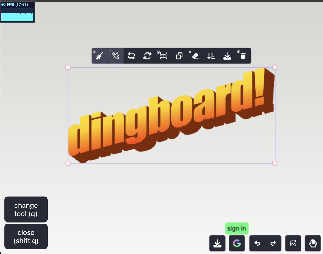Click the "change tool (q)" button
323x254 pixels.
(26, 210)
